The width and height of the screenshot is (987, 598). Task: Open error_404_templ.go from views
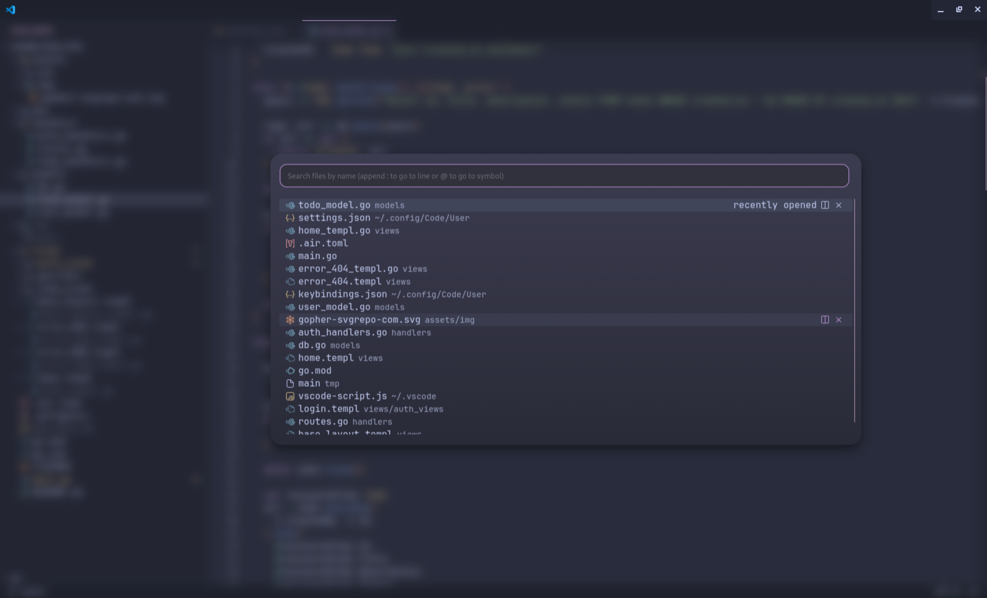(x=566, y=269)
